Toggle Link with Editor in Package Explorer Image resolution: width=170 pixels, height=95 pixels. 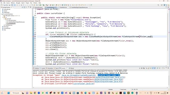(x=24, y=7)
